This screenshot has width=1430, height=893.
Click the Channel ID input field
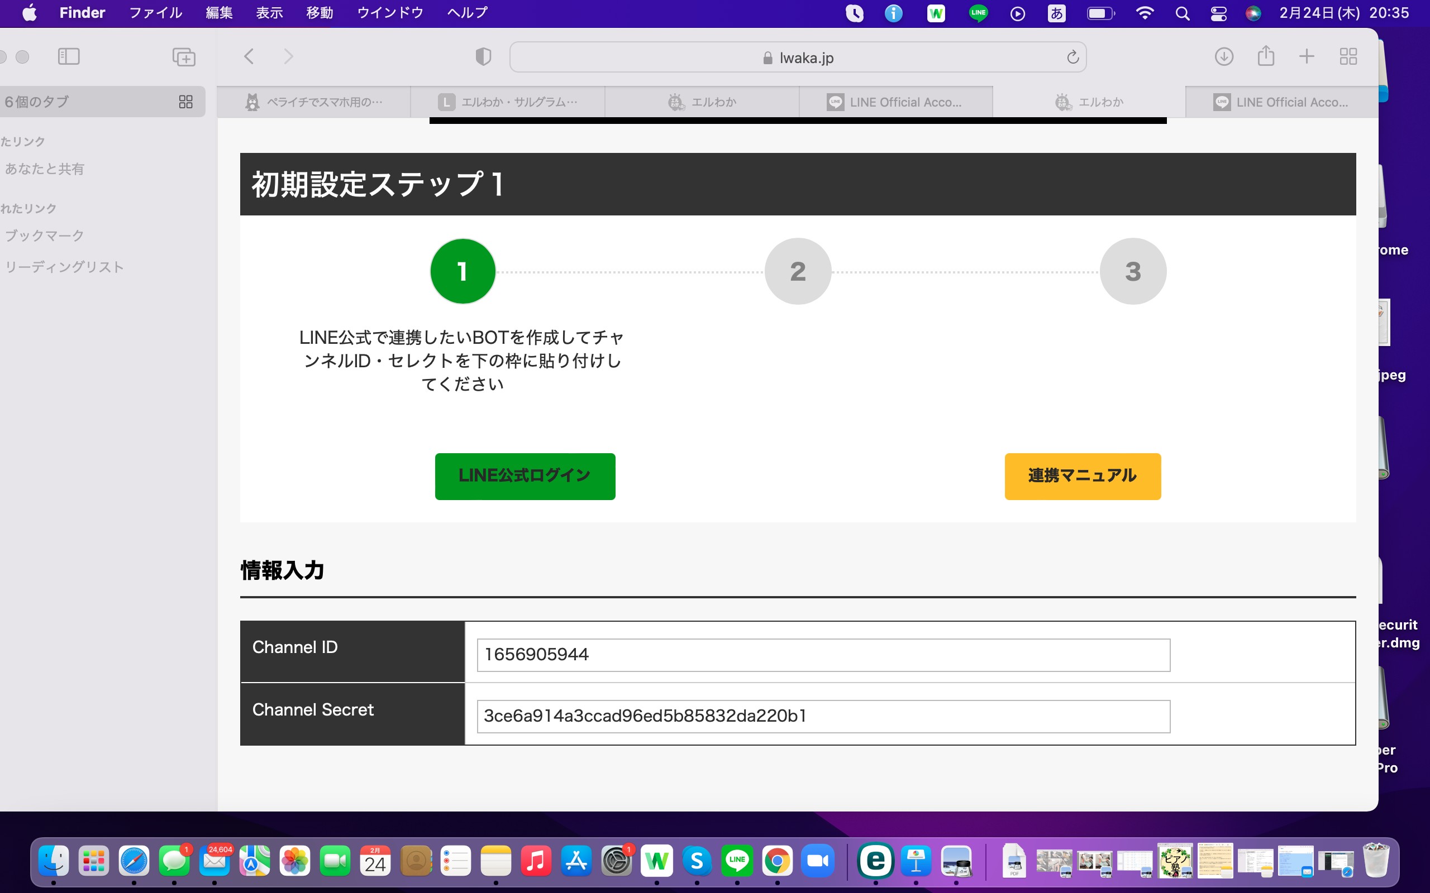pos(823,654)
